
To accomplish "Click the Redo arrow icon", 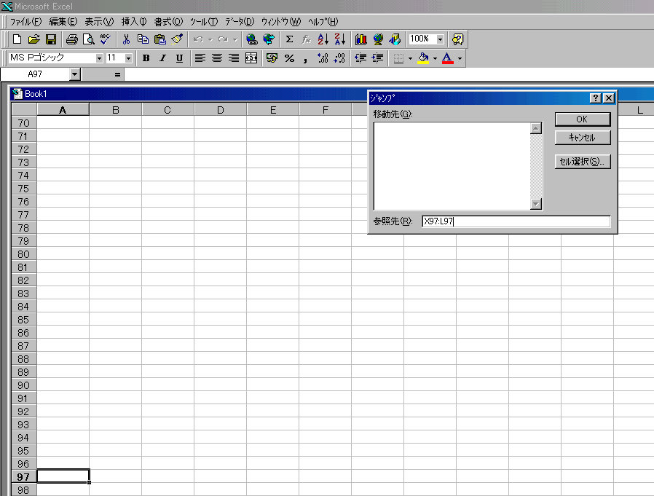I will tap(223, 39).
